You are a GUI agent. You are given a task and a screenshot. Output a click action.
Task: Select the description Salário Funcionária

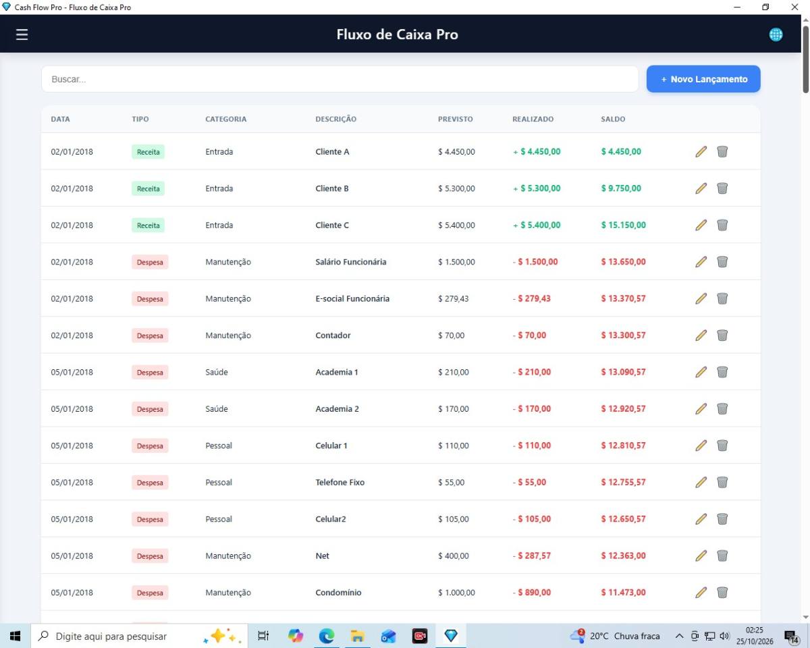(x=351, y=262)
